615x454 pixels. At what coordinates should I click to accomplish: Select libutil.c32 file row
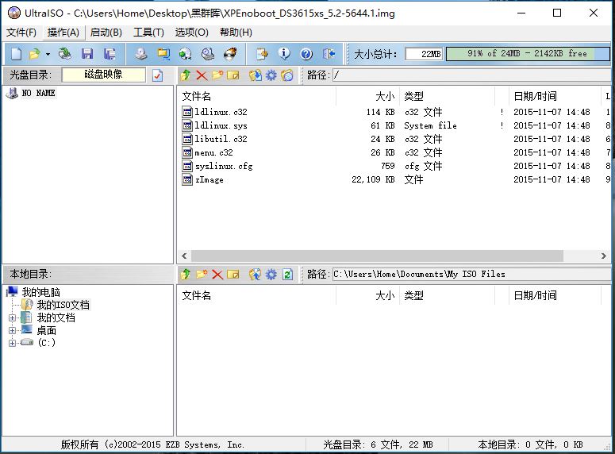[x=395, y=139]
